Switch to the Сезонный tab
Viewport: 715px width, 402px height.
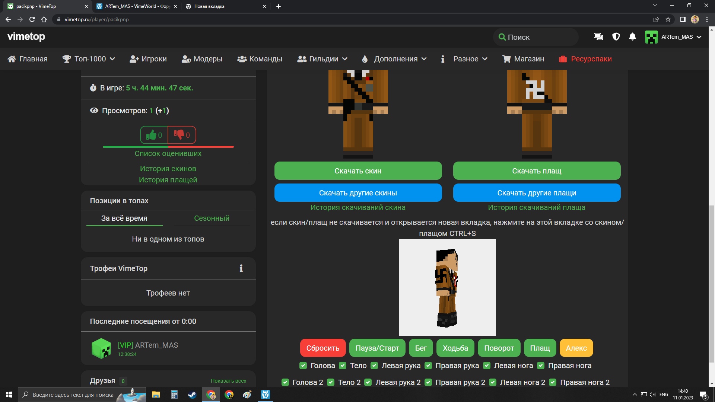pos(212,218)
